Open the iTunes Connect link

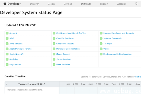tap(63, 54)
